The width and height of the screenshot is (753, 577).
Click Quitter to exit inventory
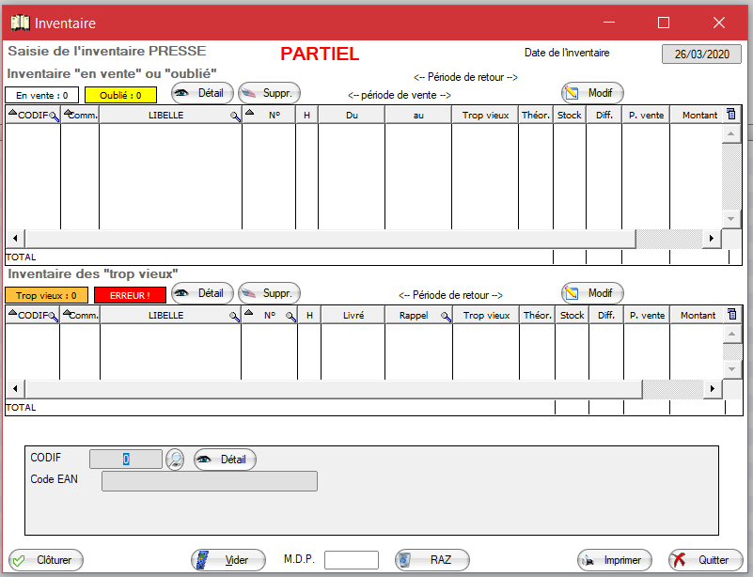point(705,560)
